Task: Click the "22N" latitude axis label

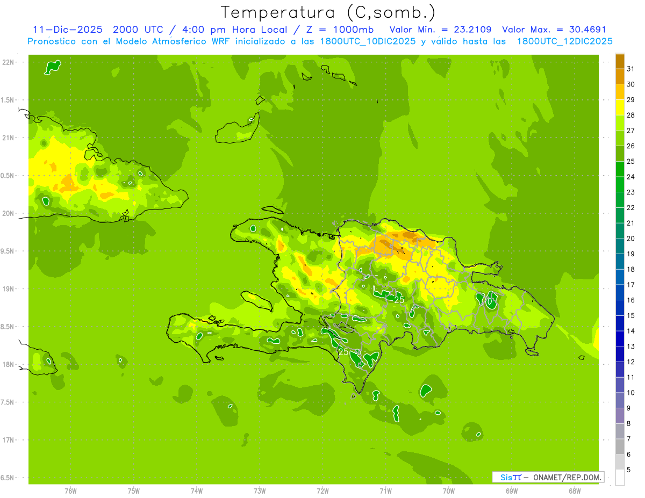Action: (9, 62)
